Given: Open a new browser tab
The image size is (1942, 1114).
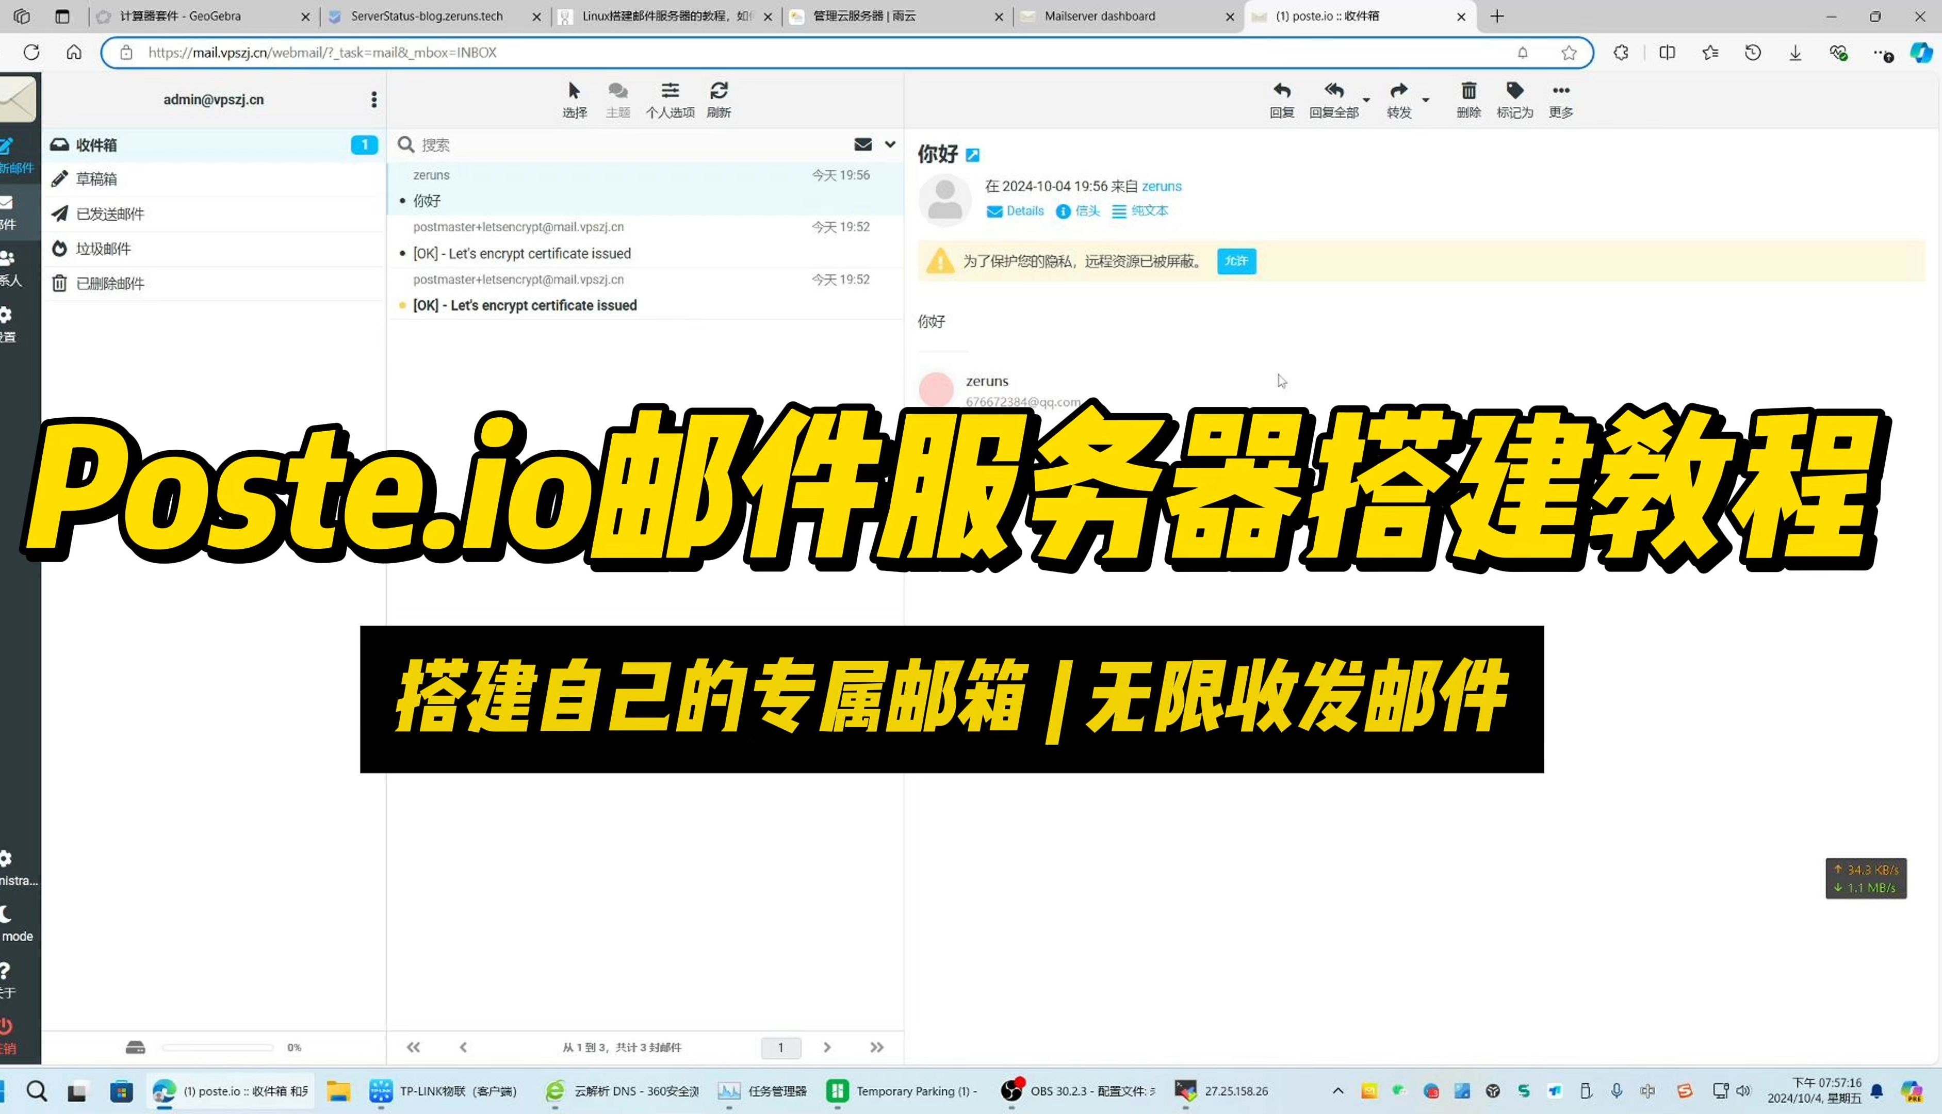Looking at the screenshot, I should (1497, 16).
